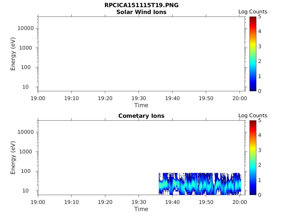This screenshot has height=219, width=292.
Task: Click value 0 on bottom colorbar
Action: pos(259,195)
